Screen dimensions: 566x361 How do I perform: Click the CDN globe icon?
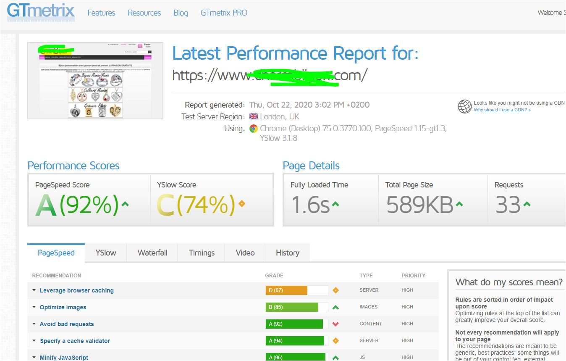coord(464,106)
